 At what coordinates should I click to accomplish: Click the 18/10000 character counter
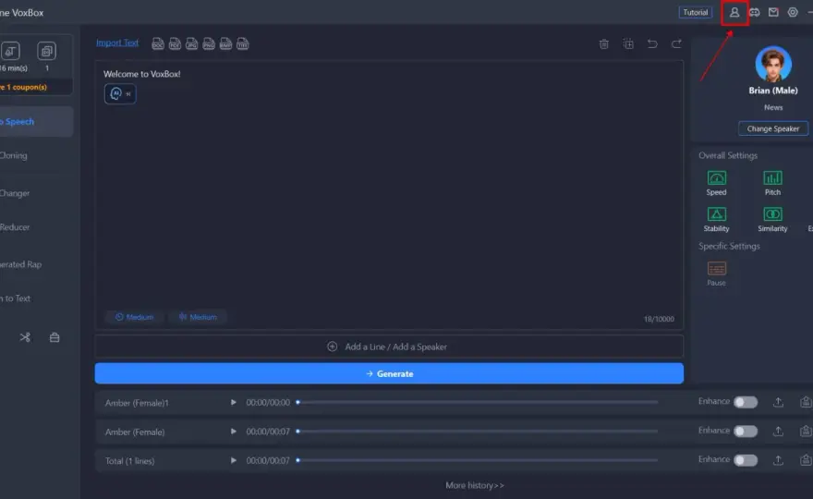[x=659, y=319]
